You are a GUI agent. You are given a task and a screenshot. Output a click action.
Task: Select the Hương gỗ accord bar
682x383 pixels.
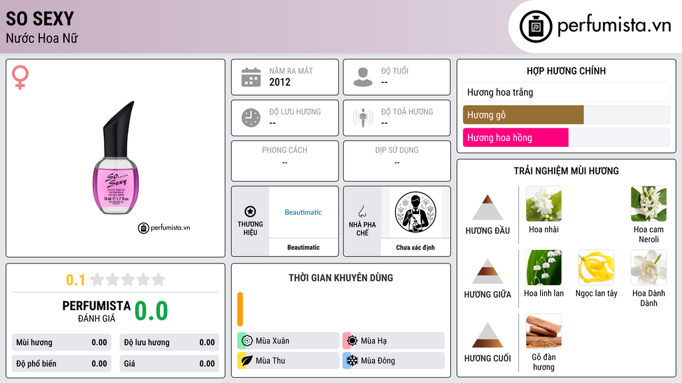point(566,114)
